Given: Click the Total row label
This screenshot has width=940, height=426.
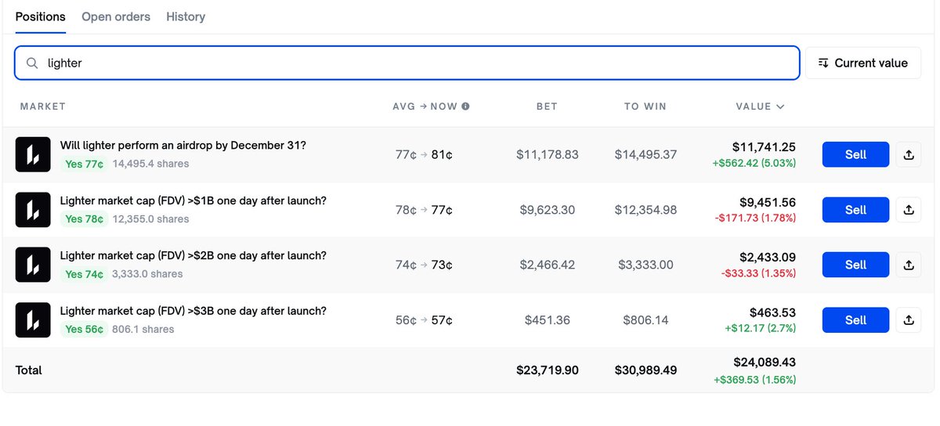Looking at the screenshot, I should (29, 370).
